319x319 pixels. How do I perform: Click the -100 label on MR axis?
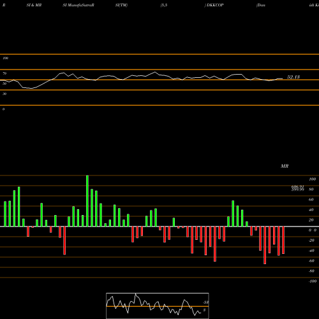click(312, 281)
